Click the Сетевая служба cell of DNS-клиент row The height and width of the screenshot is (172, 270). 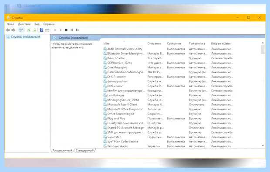(x=222, y=86)
